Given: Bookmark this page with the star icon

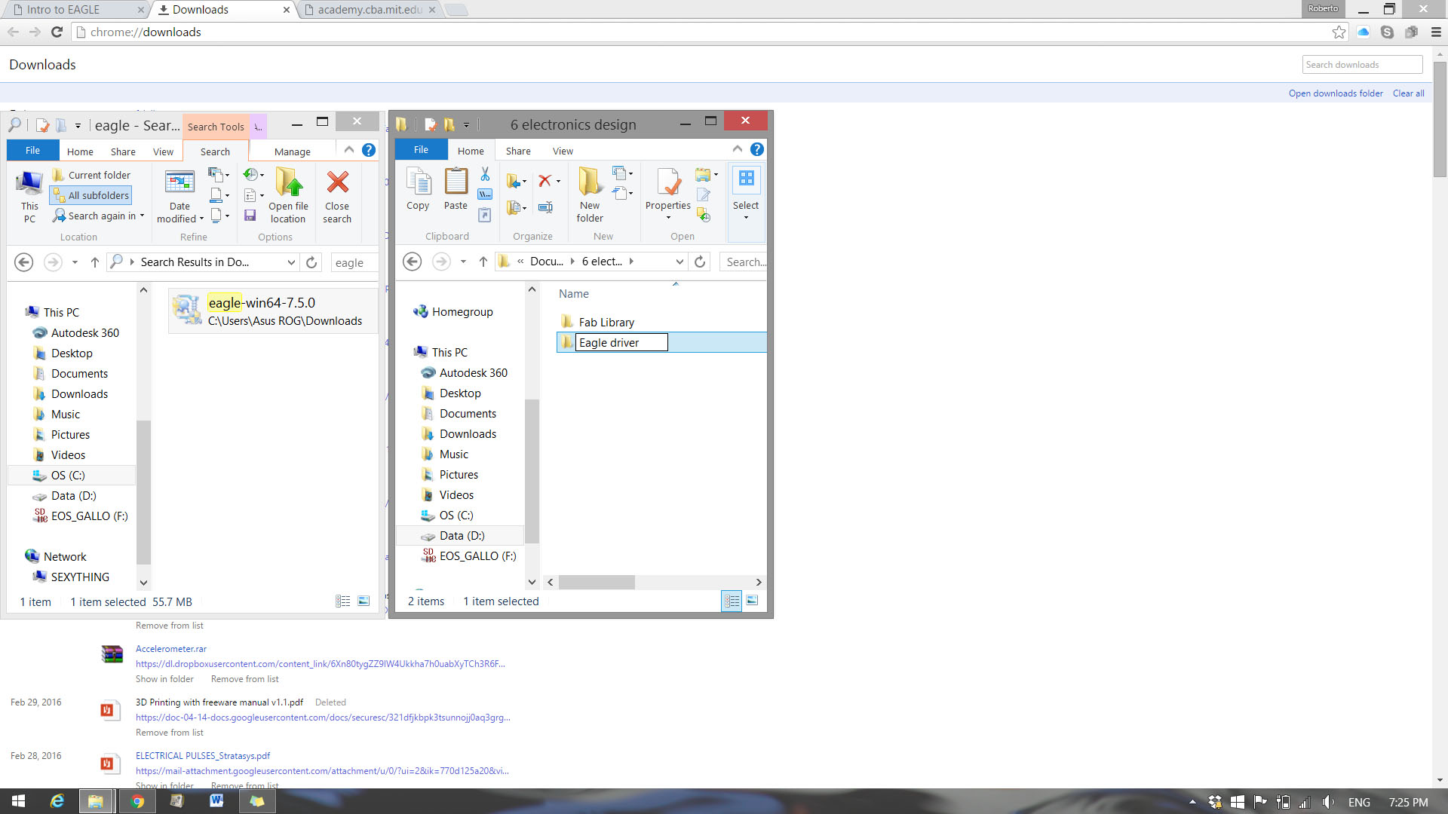Looking at the screenshot, I should [x=1339, y=32].
